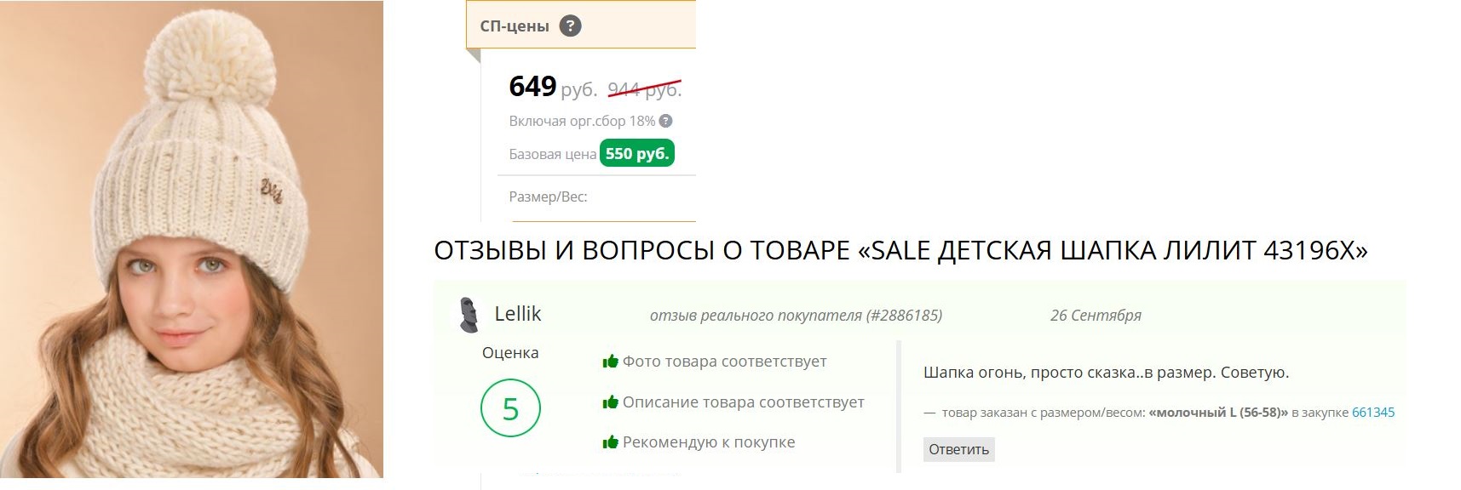1461x490 pixels.
Task: Click the Размер/Вес label
Action: [x=548, y=197]
